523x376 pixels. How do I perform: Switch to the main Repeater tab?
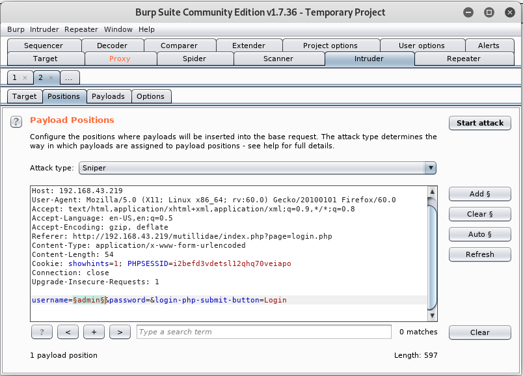coord(464,59)
